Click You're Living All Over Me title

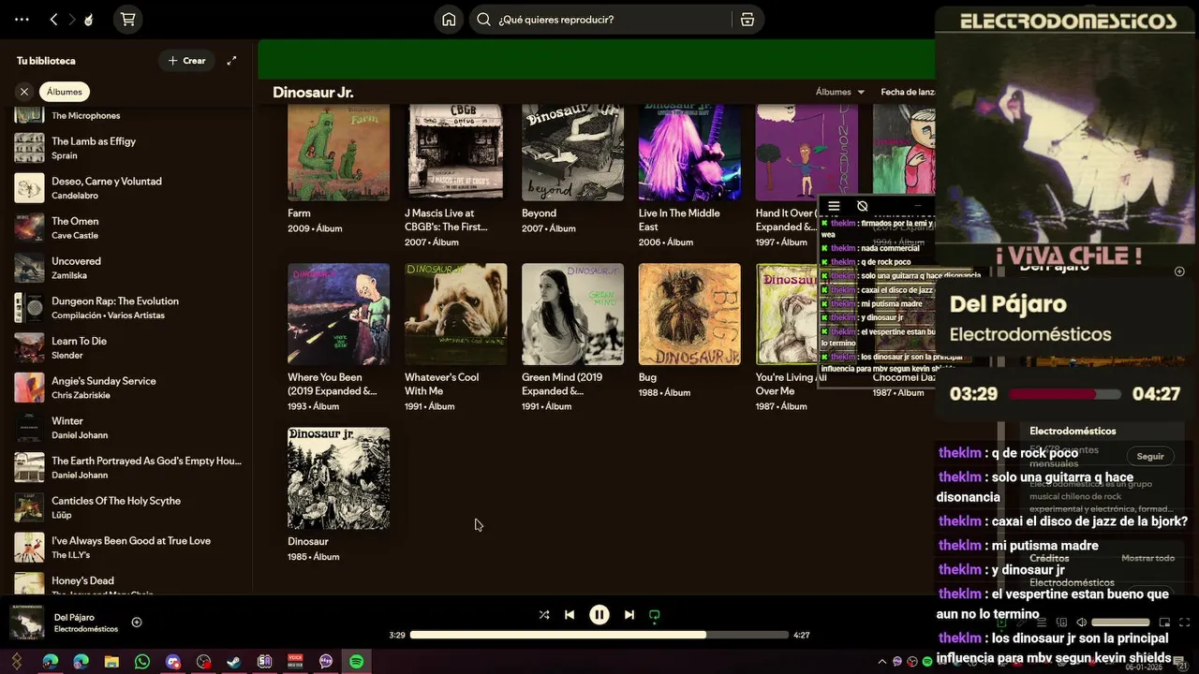[x=791, y=384]
